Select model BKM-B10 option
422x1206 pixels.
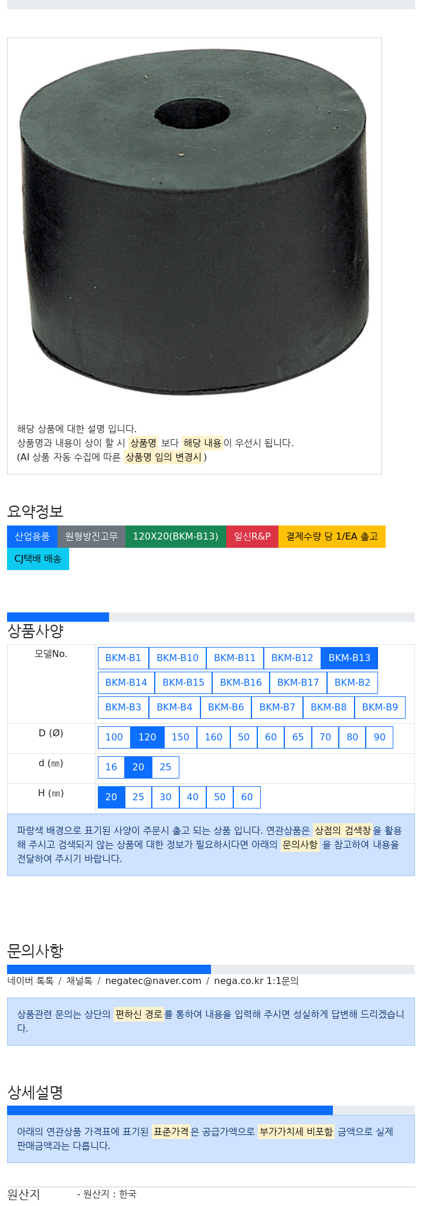click(x=178, y=658)
